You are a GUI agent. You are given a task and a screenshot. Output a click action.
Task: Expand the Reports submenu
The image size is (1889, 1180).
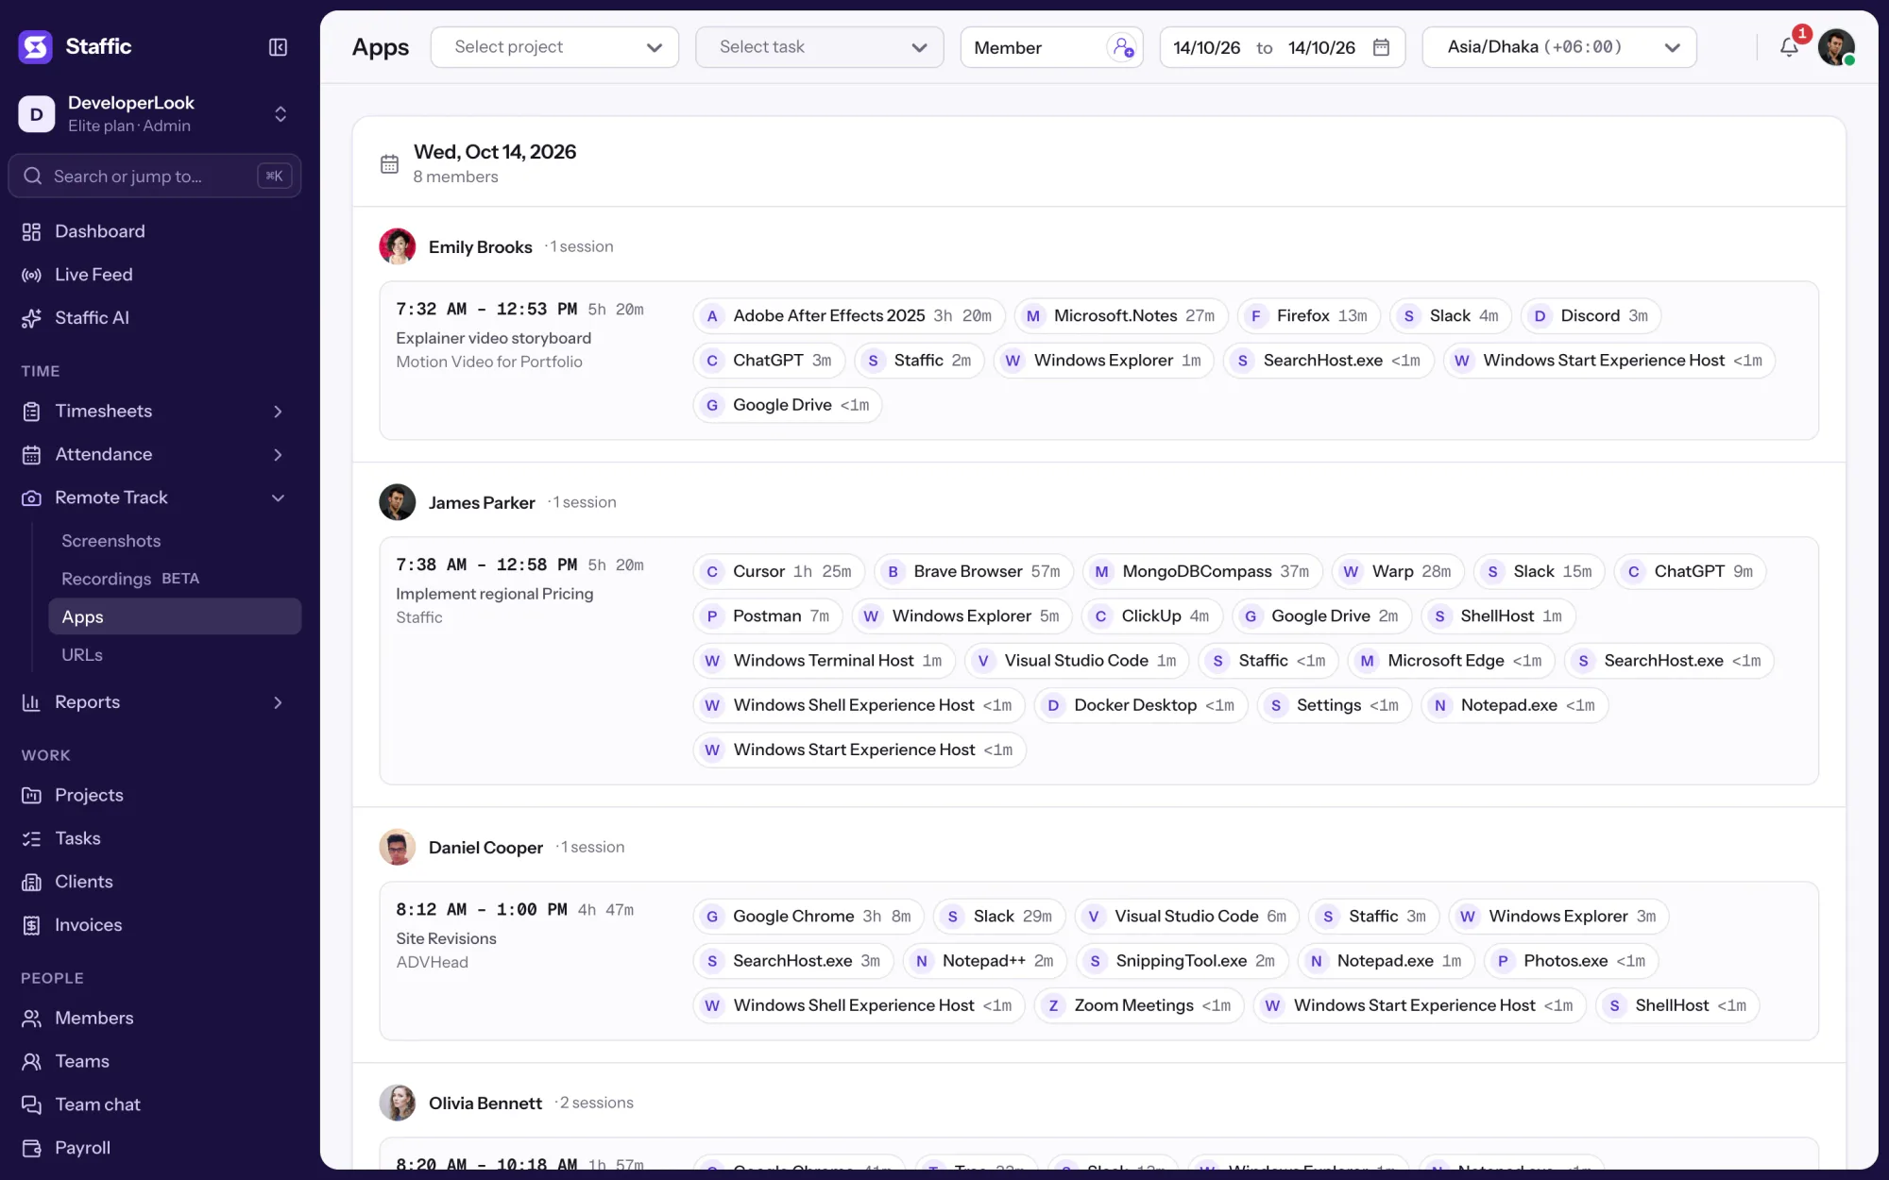pos(278,702)
